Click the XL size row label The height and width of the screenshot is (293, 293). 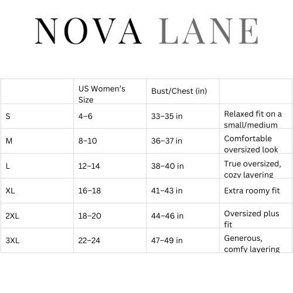pyautogui.click(x=10, y=190)
